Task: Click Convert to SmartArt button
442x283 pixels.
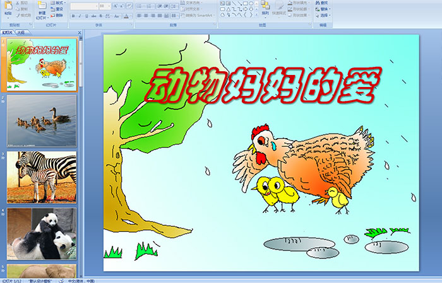Action: click(200, 15)
